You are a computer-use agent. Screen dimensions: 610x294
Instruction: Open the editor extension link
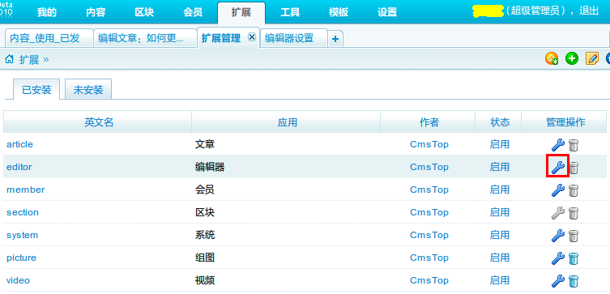[x=19, y=167]
